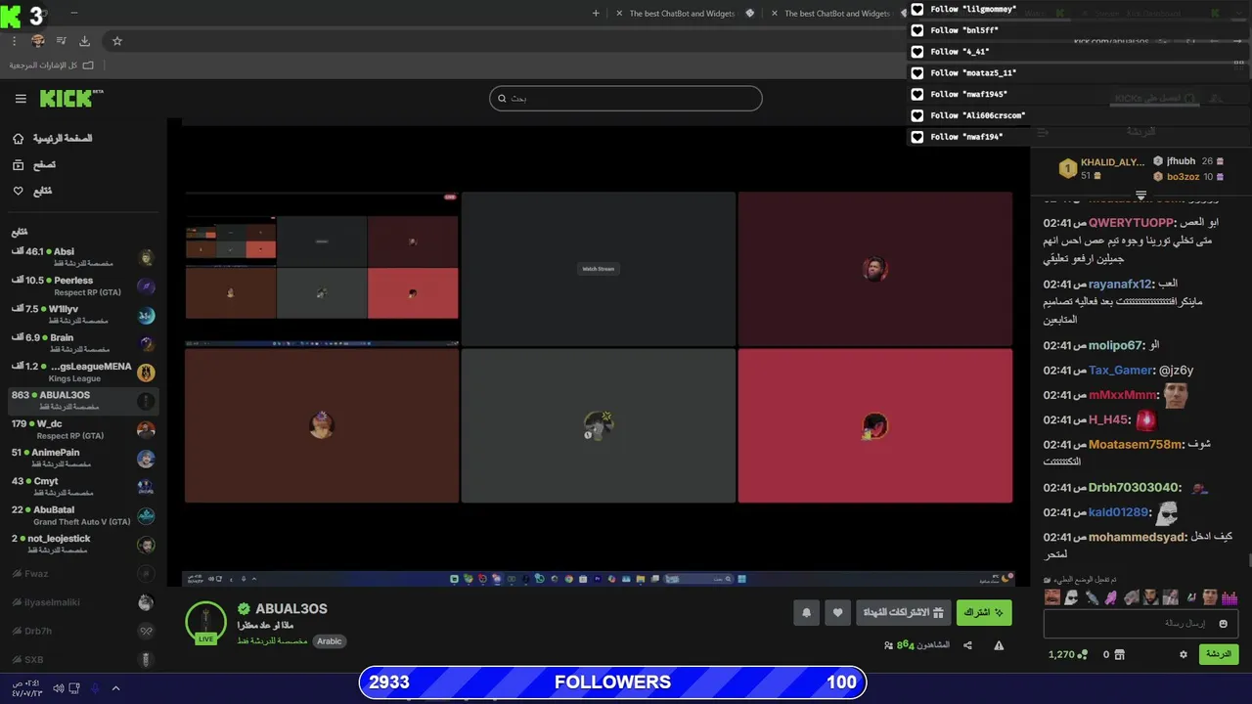Screen dimensions: 1252x704
Task: Click the green chat send button
Action: pos(1219,654)
